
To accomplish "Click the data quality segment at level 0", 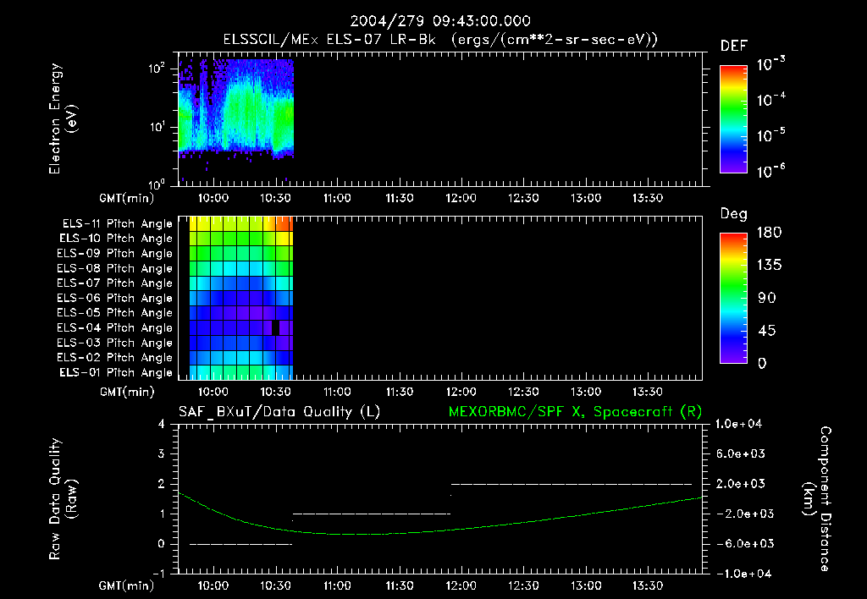I will point(240,544).
